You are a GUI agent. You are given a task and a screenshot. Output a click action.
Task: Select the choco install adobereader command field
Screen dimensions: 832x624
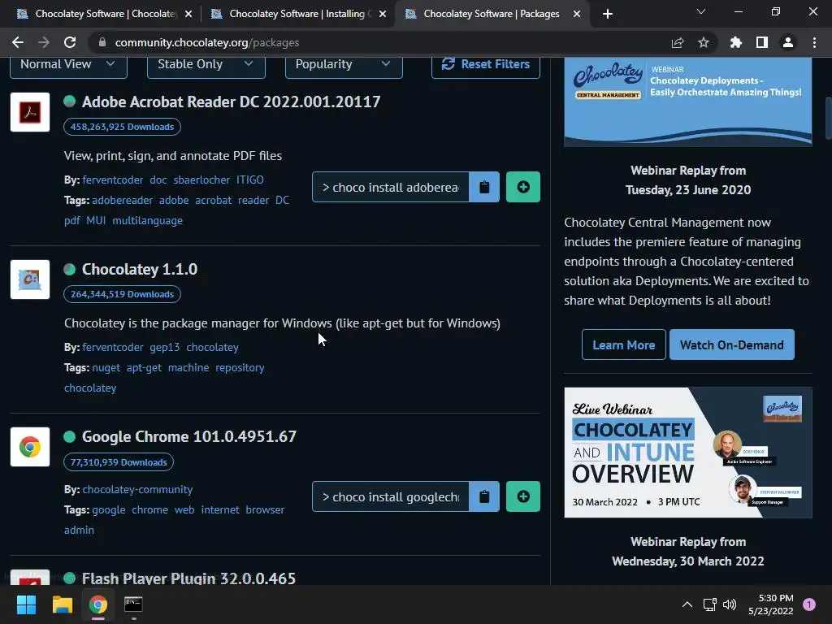391,187
